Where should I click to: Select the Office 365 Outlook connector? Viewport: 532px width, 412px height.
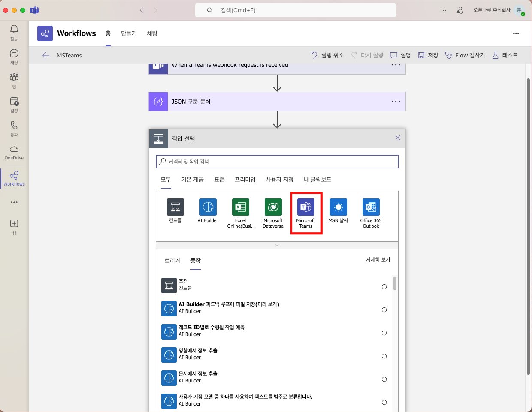(x=371, y=208)
